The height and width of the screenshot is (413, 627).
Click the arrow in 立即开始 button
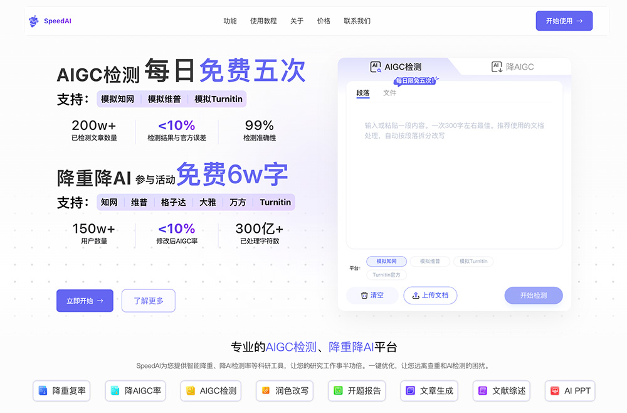click(x=100, y=301)
